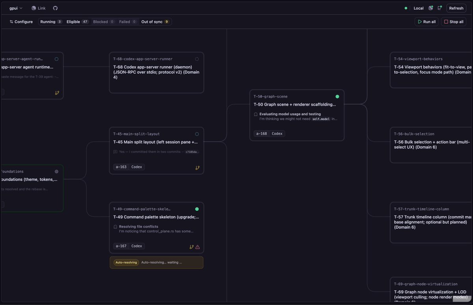The height and width of the screenshot is (305, 473).
Task: Open the gpui project dropdown
Action: (x=16, y=8)
